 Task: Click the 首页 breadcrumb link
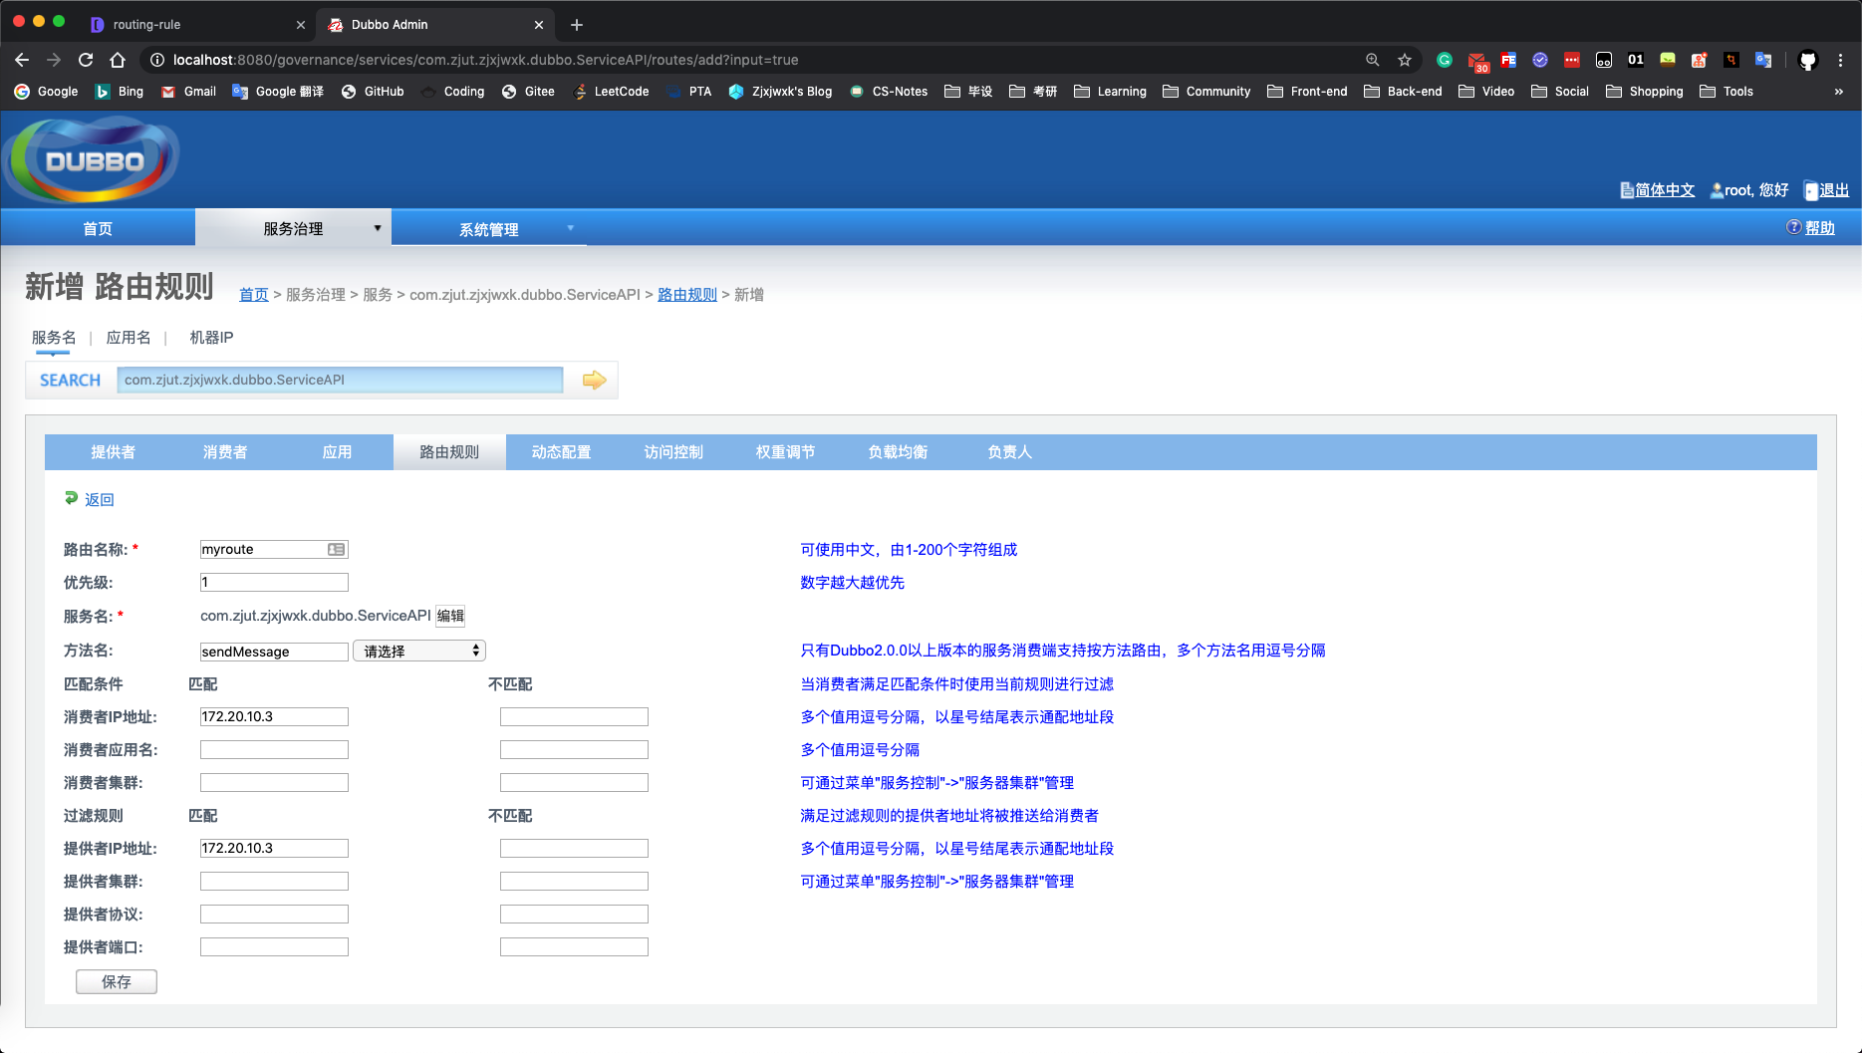pos(253,294)
